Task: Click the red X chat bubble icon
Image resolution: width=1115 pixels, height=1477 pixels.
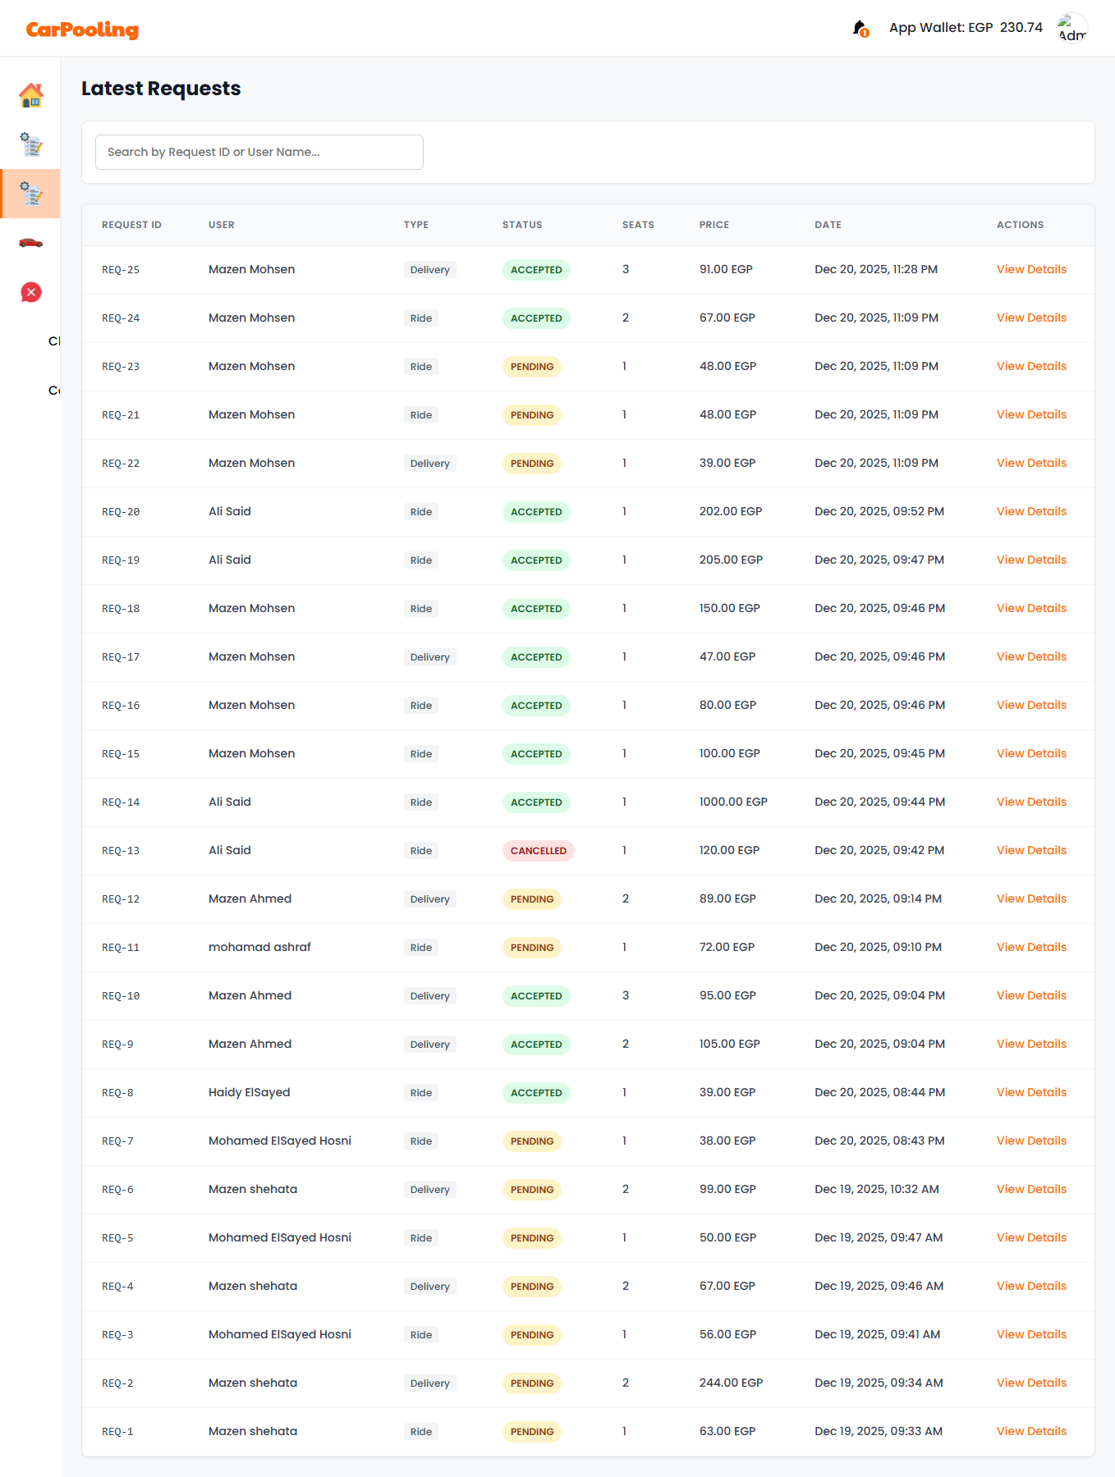Action: [30, 292]
